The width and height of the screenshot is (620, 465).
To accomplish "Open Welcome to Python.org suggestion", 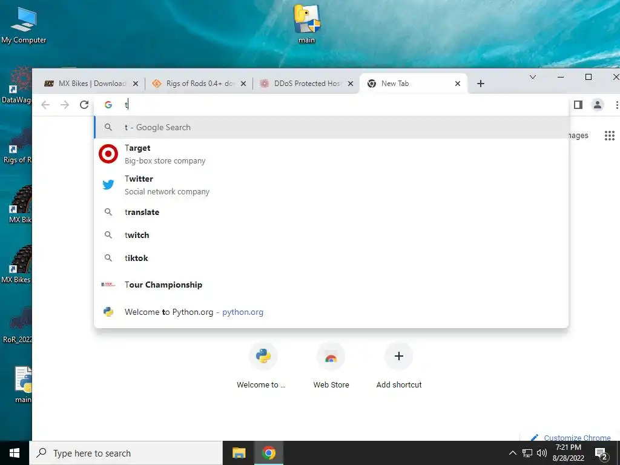I will pos(331,312).
